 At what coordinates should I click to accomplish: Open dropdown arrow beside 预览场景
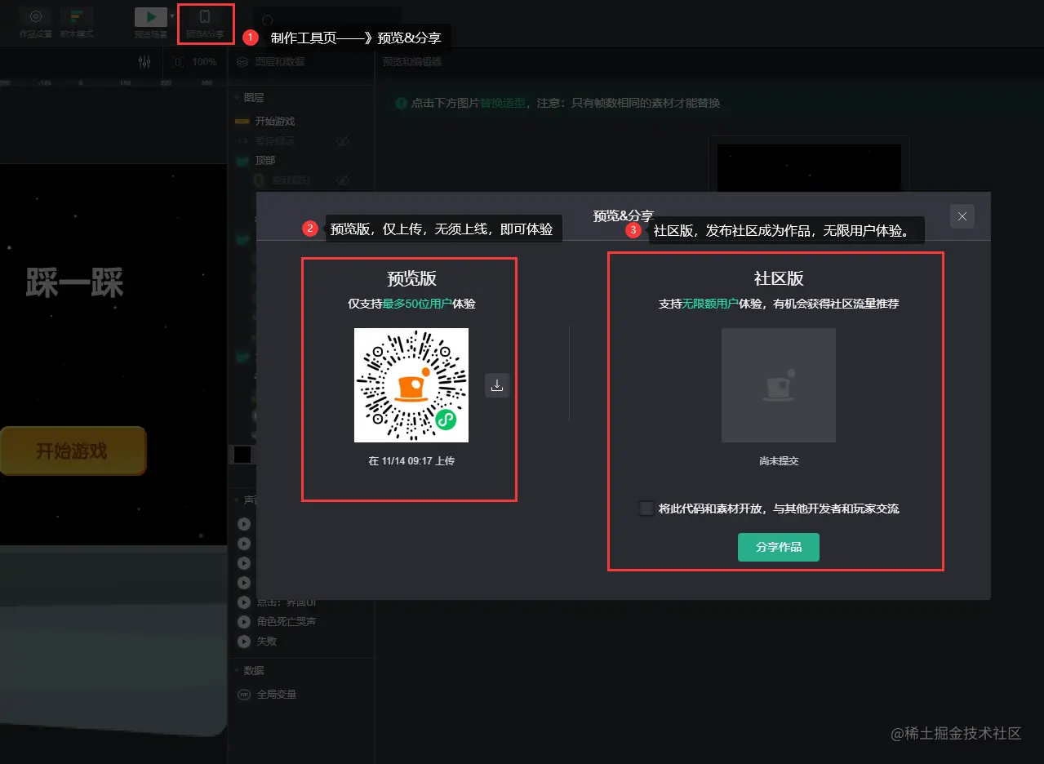pos(172,16)
